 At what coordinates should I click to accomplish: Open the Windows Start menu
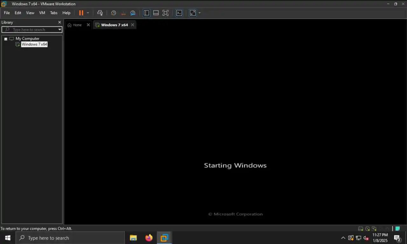tap(8, 238)
